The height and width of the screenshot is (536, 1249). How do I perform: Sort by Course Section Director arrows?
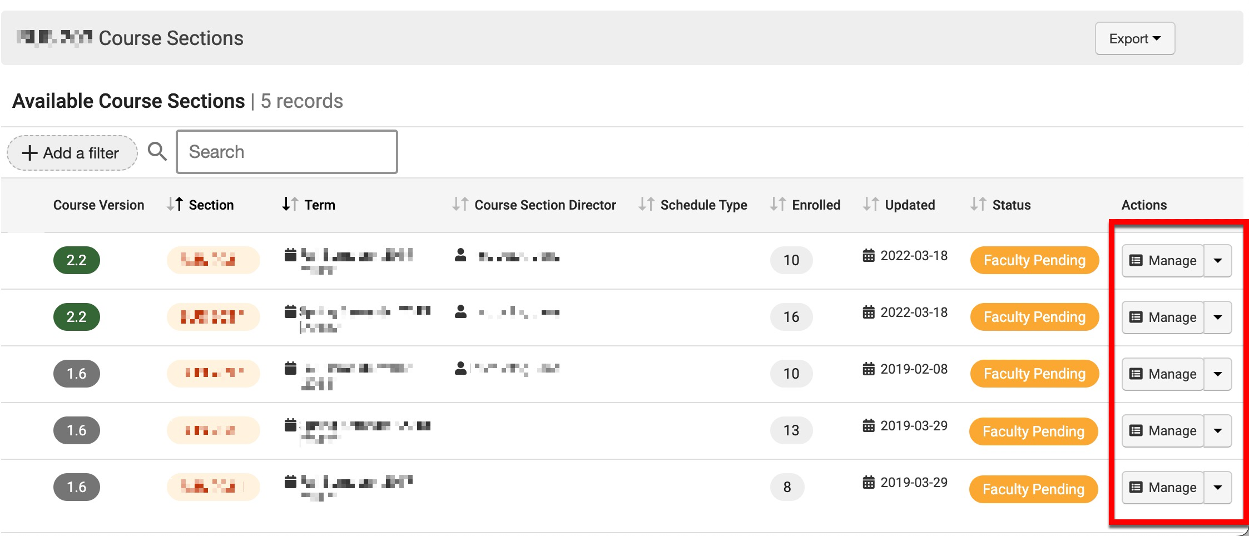click(460, 205)
